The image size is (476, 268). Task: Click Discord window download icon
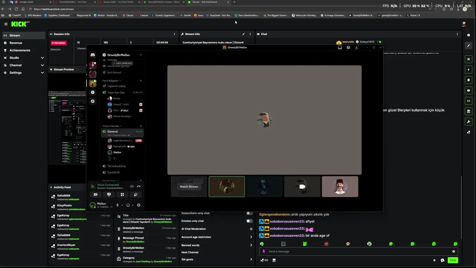tap(357, 47)
